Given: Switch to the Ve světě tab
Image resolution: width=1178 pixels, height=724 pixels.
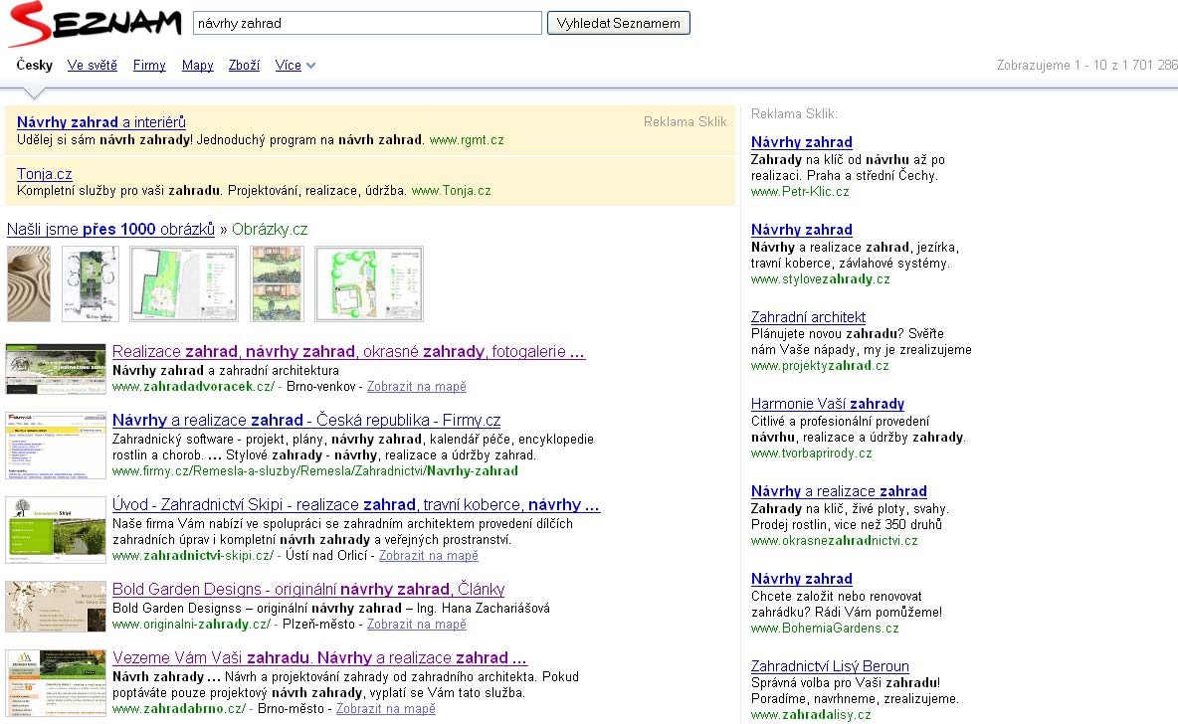Looking at the screenshot, I should click(93, 66).
